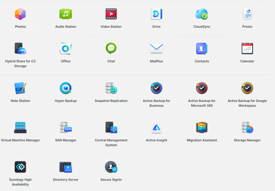This screenshot has height=191, width=275.
Task: Click the "Video Station" label text
Action: [x=111, y=27]
